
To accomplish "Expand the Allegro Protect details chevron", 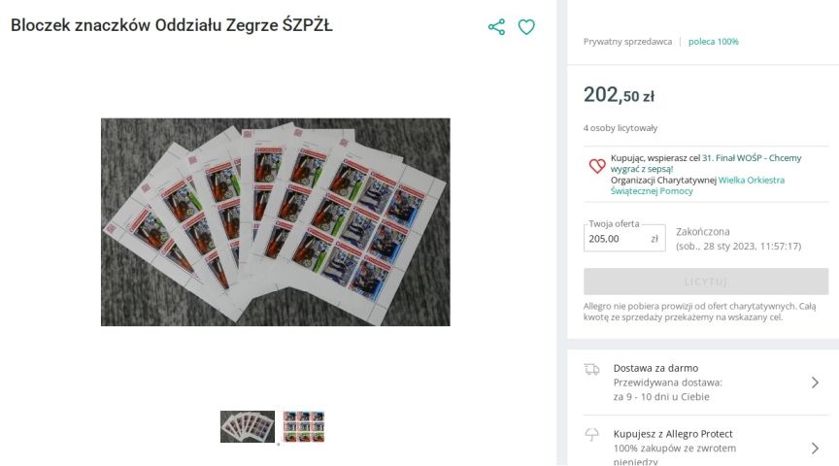I will point(815,449).
